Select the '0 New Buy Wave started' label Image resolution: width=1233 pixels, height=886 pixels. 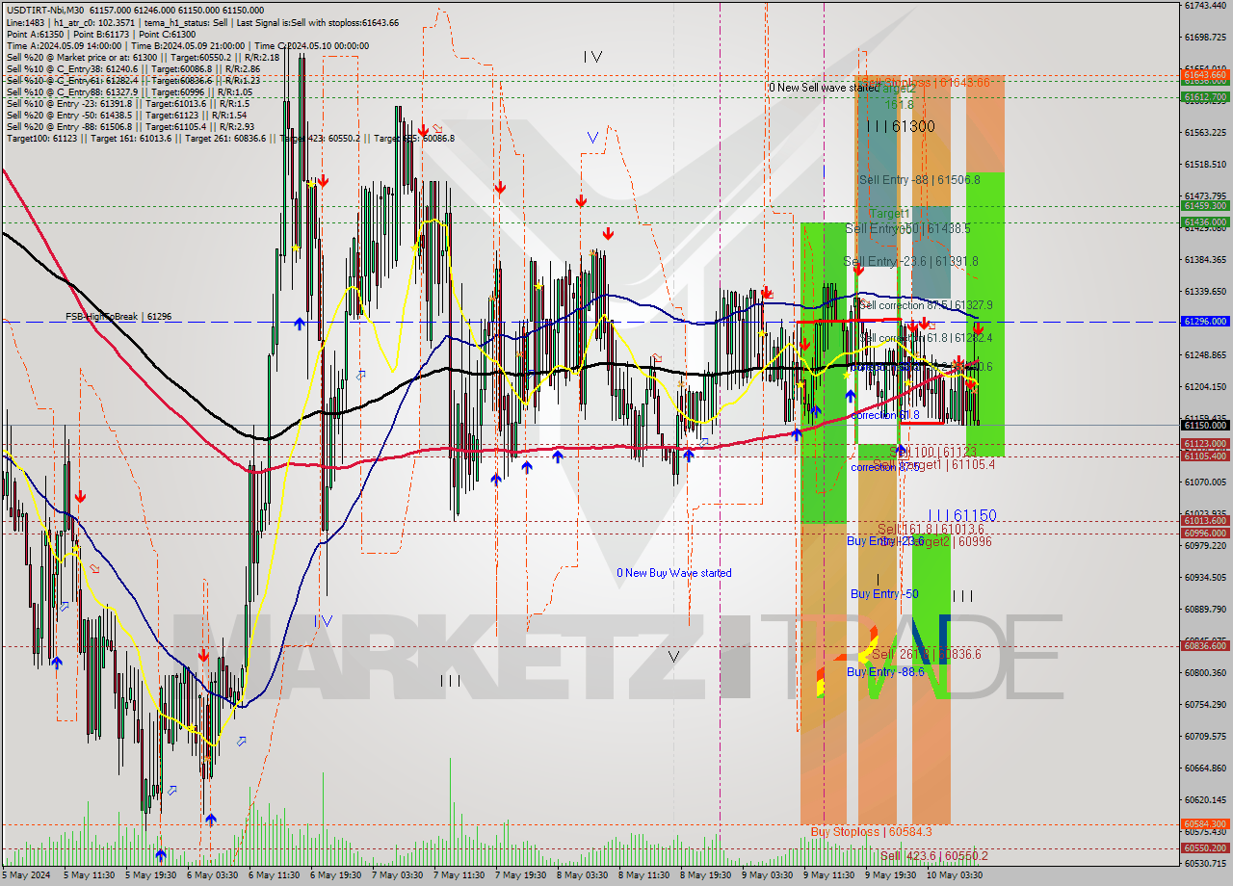(674, 573)
